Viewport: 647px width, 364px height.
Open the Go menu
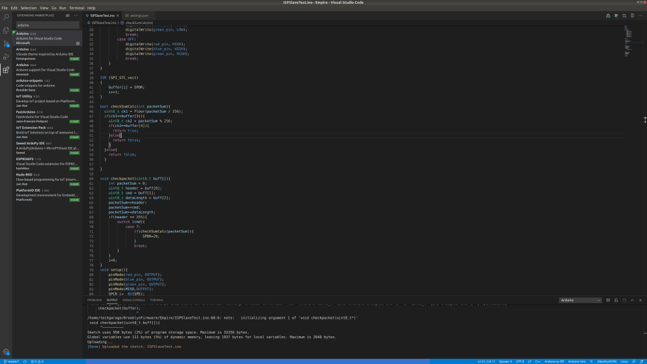54,8
